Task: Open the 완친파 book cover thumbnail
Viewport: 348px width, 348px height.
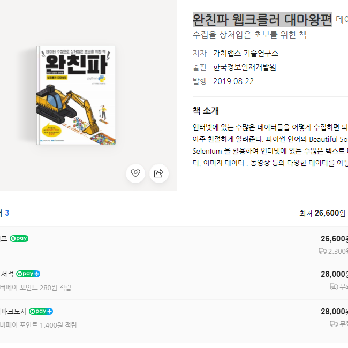Action: [76, 95]
